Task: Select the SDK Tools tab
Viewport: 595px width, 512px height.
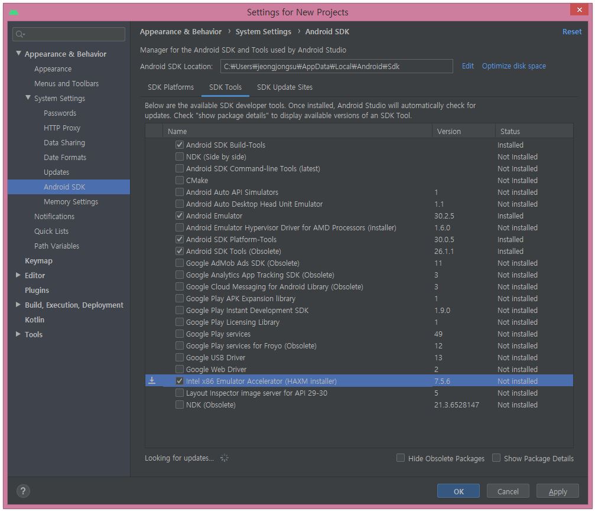Action: coord(225,87)
